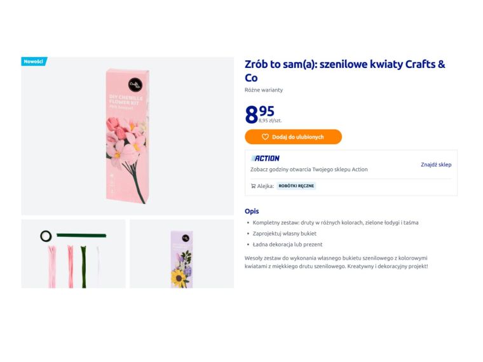Click the Zaprojektuj własny bukiet bullet
Viewport: 483px width, 362px height.
coord(284,234)
